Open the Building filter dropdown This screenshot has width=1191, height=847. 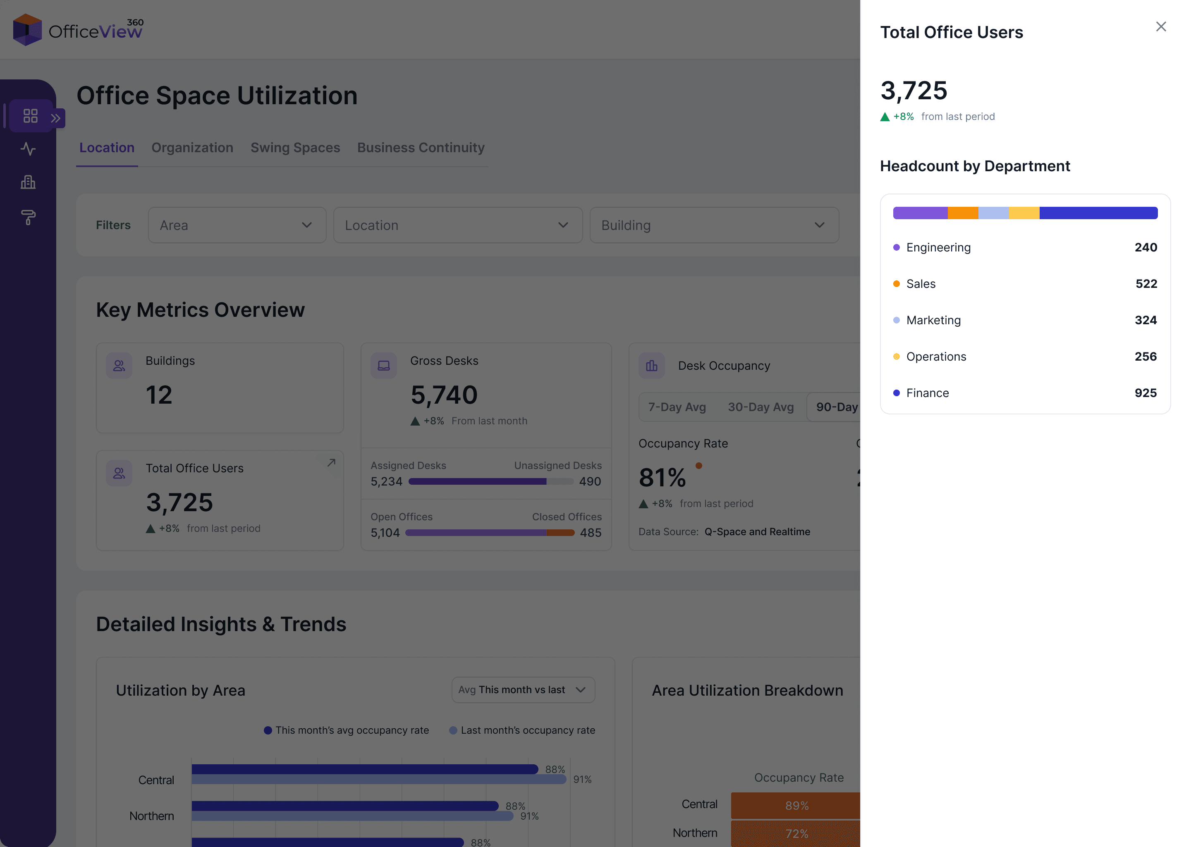coord(713,225)
